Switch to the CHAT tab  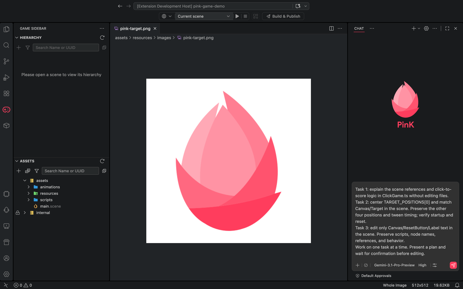tap(359, 29)
